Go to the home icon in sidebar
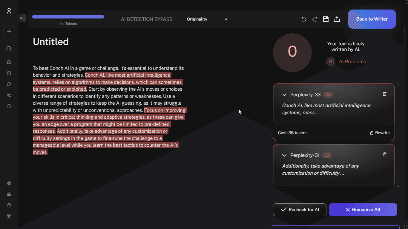Image resolution: width=408 pixels, height=229 pixels. (9, 62)
